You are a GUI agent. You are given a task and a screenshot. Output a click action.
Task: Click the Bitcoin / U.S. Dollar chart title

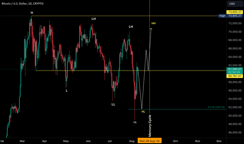point(23,4)
